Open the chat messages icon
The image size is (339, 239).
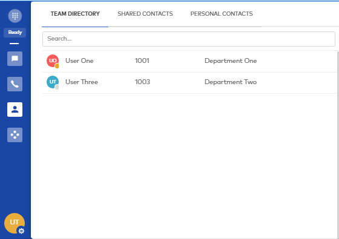[15, 59]
